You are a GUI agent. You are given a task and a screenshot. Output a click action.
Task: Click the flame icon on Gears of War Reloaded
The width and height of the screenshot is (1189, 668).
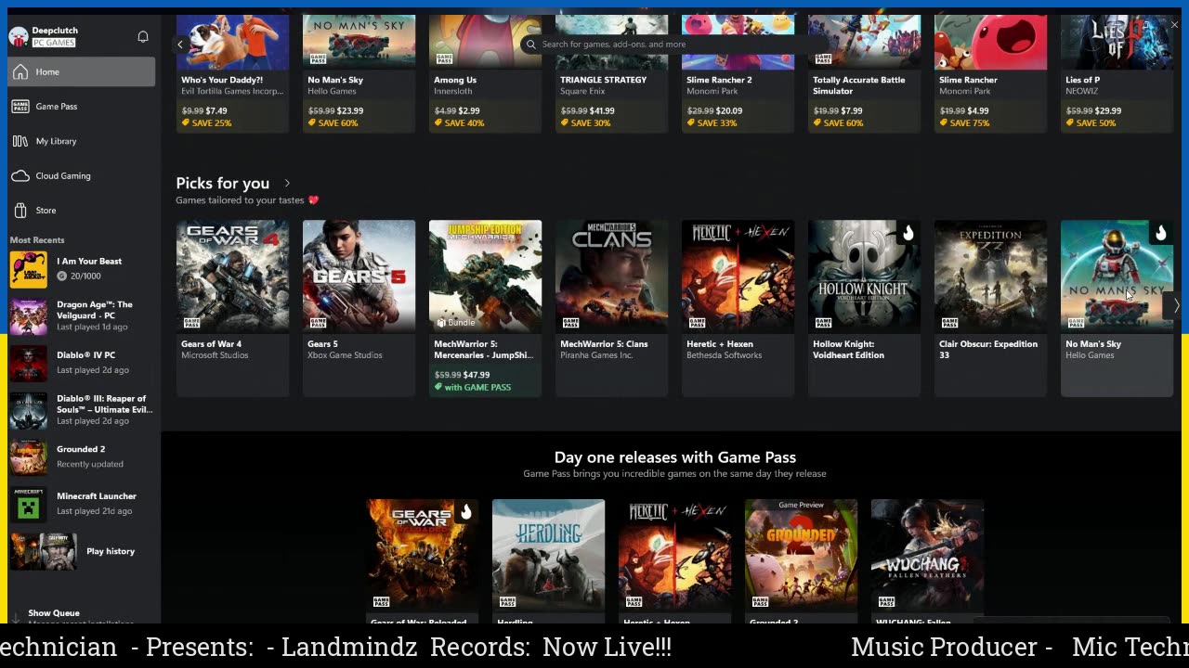click(465, 512)
